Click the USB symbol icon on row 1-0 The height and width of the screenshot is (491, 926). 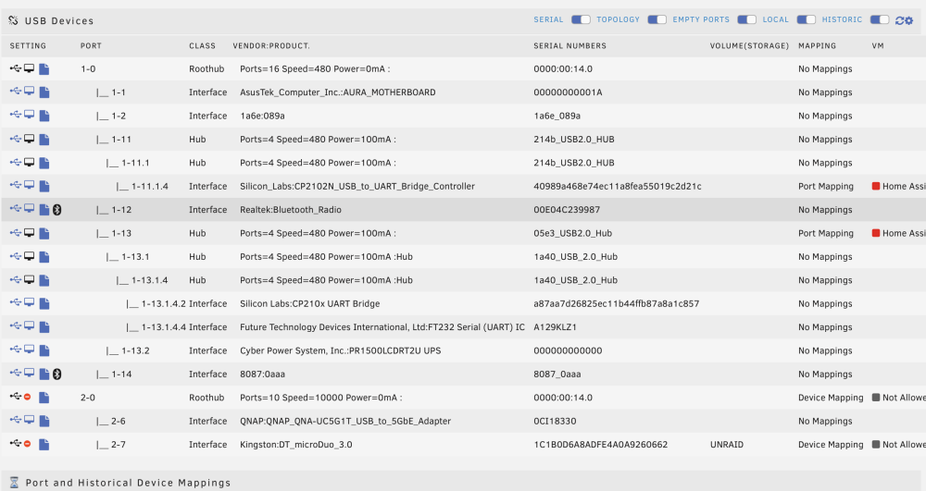tap(16, 69)
